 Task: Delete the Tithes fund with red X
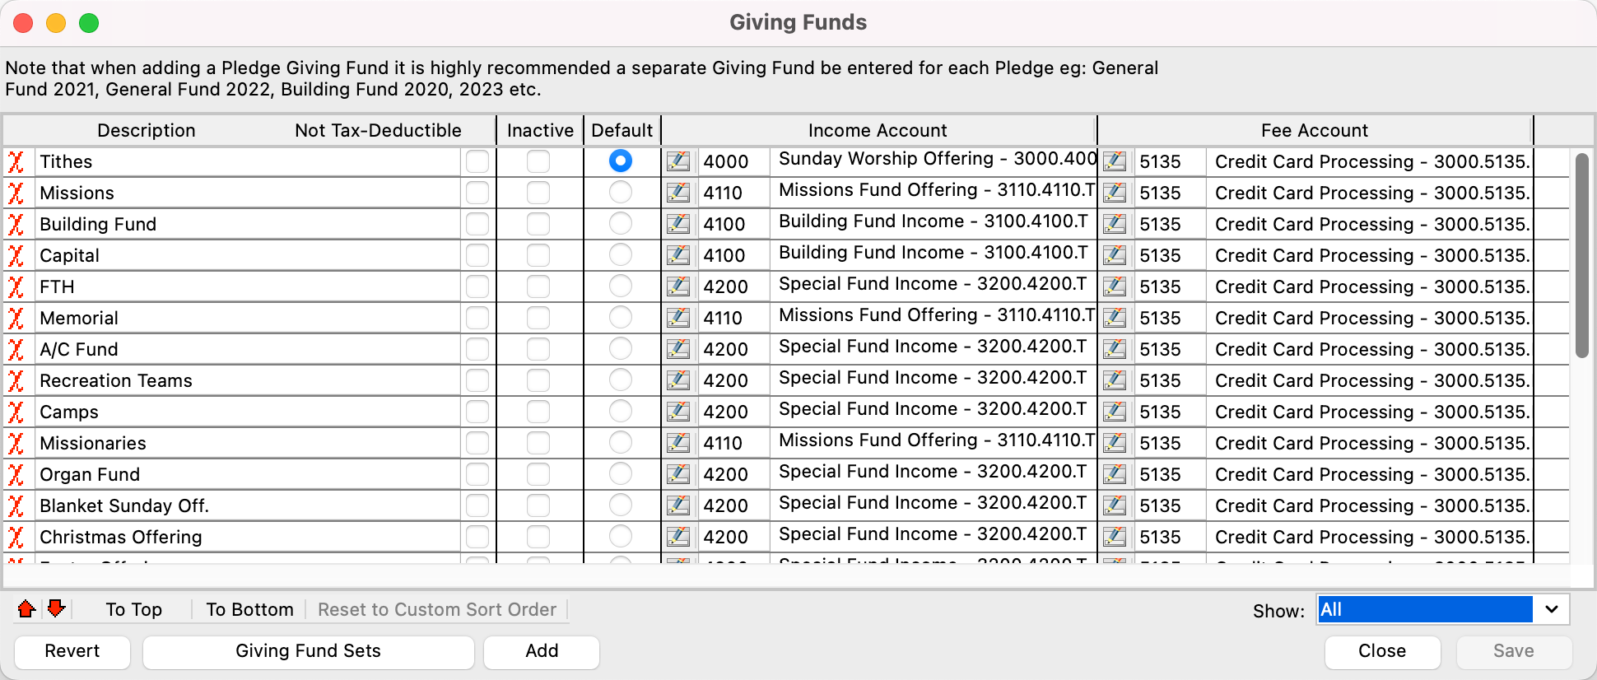pos(16,161)
